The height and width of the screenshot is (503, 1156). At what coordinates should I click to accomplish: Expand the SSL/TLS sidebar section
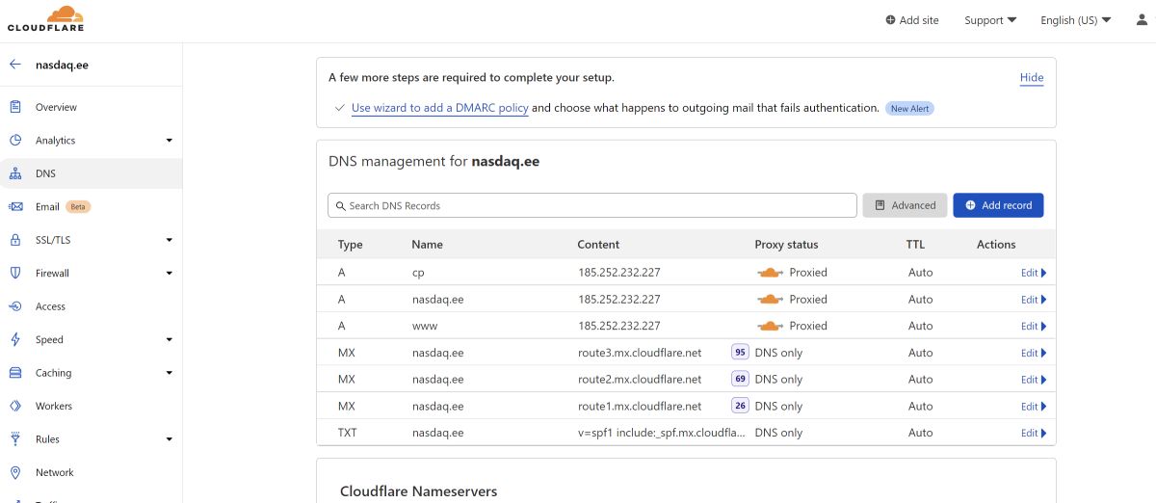click(169, 240)
